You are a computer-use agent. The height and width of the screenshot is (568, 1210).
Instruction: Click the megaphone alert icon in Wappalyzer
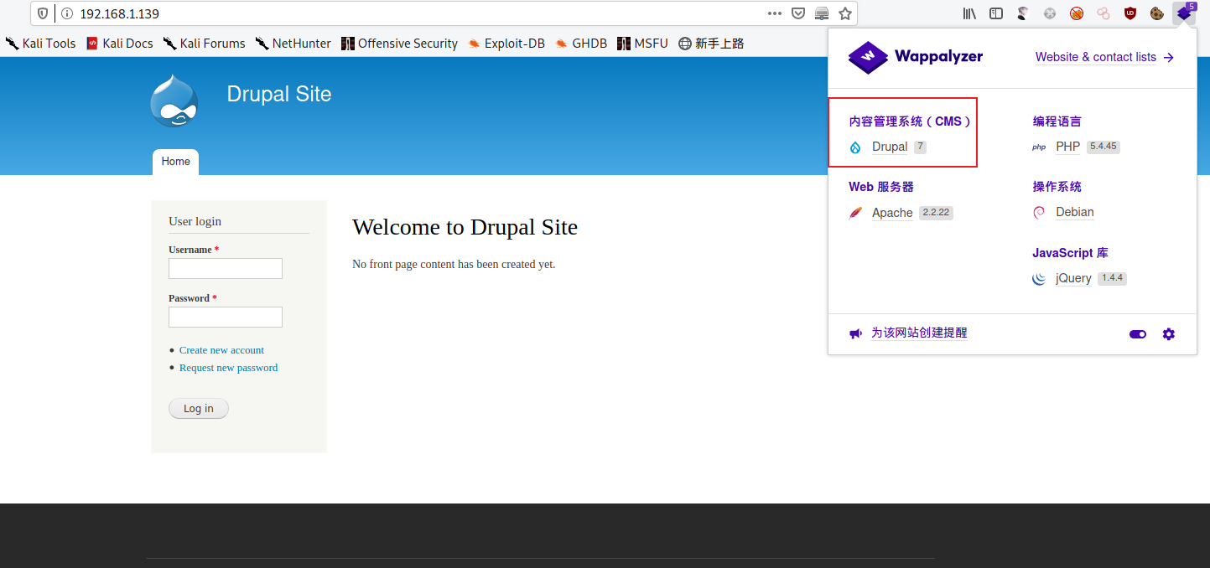855,333
